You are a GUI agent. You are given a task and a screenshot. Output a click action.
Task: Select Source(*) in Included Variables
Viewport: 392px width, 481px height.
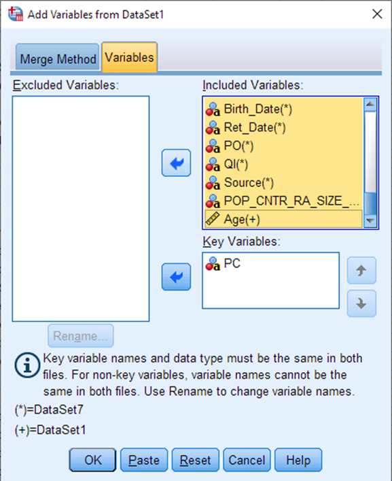tap(283, 183)
